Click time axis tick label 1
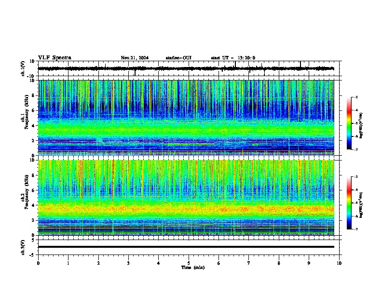Screen dimensions: 382x295 (x=68, y=263)
